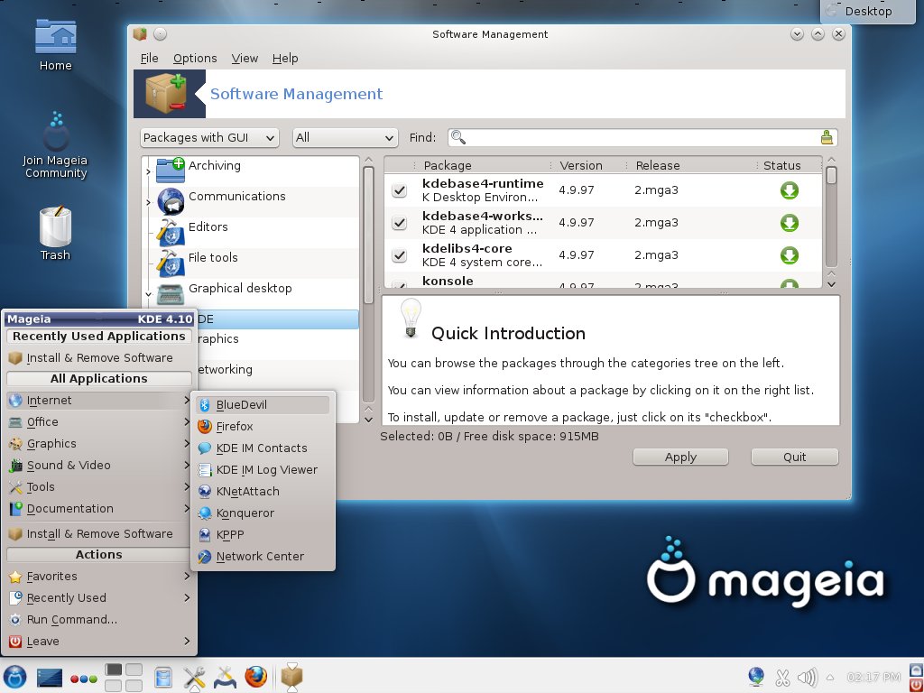Open KPPP dialer entry

[263, 535]
